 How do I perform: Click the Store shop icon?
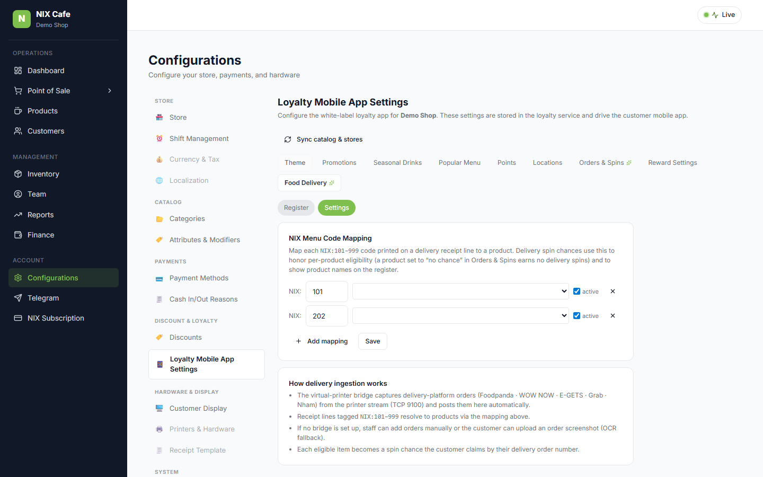159,118
